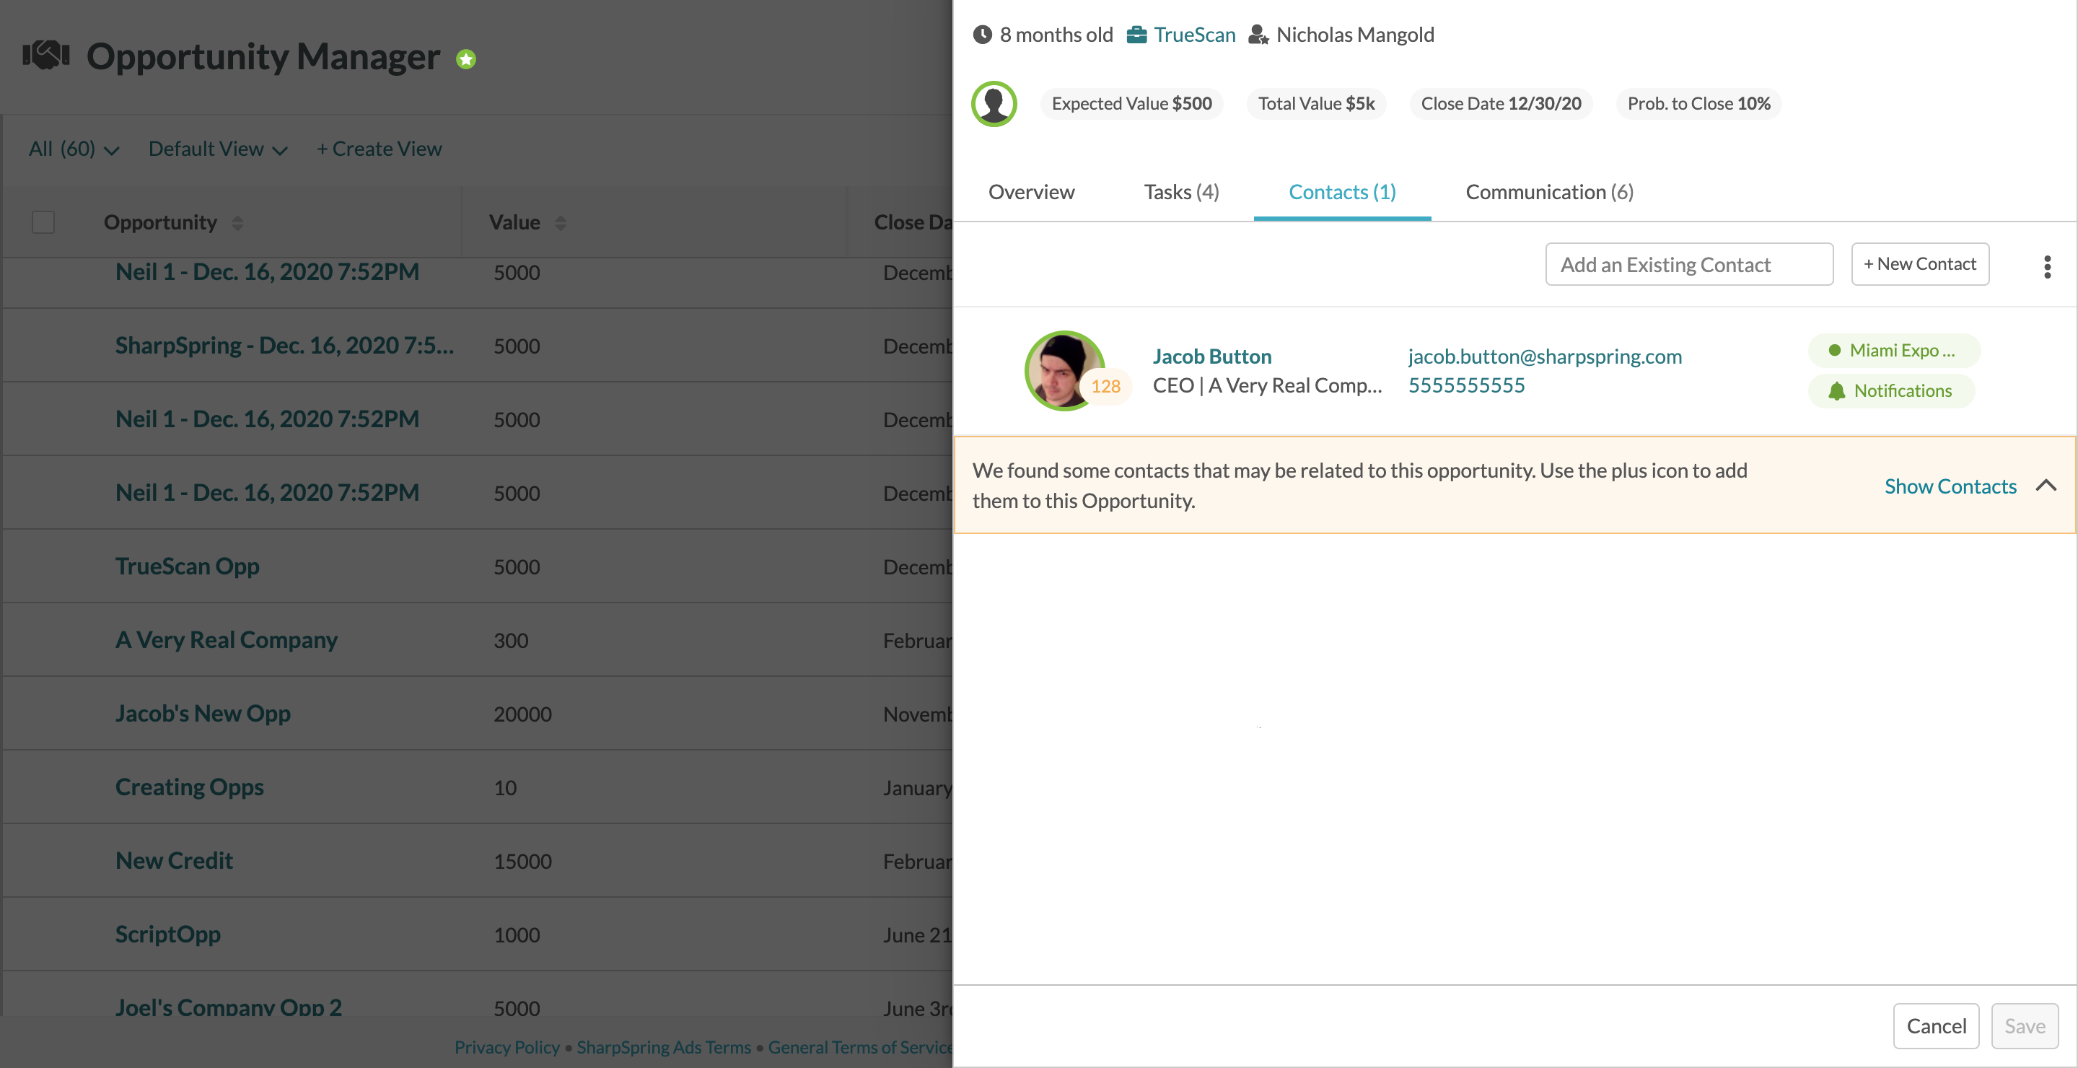
Task: Click the 20000 value cell
Action: (x=522, y=714)
